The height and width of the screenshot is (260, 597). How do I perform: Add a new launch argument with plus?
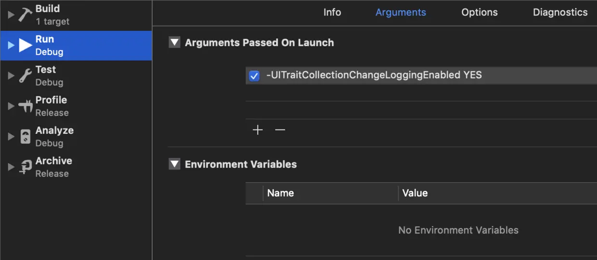click(x=258, y=130)
